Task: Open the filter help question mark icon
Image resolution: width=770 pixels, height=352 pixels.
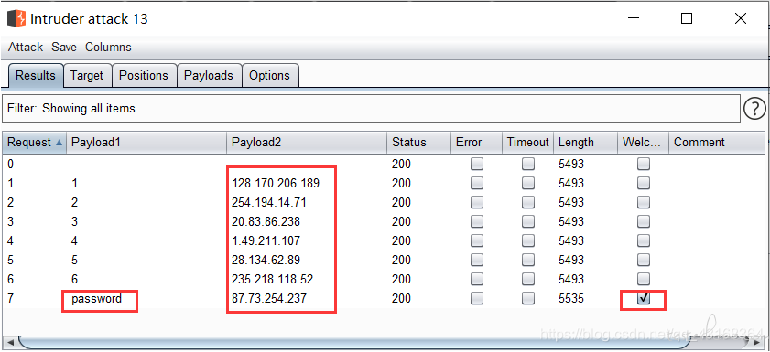Action: click(x=754, y=109)
